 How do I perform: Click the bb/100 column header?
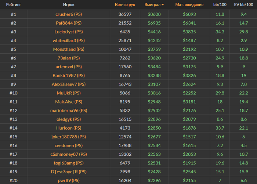pos(220,5)
